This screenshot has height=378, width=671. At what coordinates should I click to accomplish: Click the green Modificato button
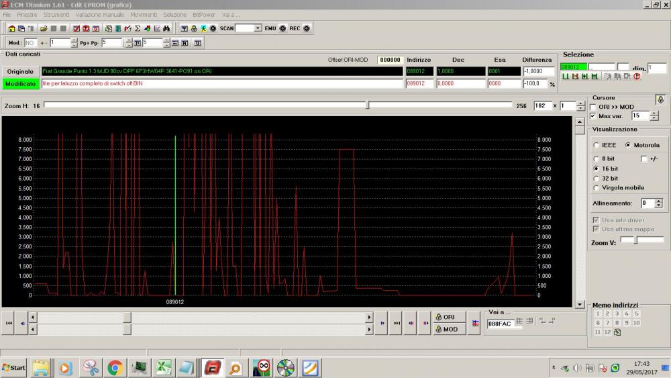tap(20, 84)
